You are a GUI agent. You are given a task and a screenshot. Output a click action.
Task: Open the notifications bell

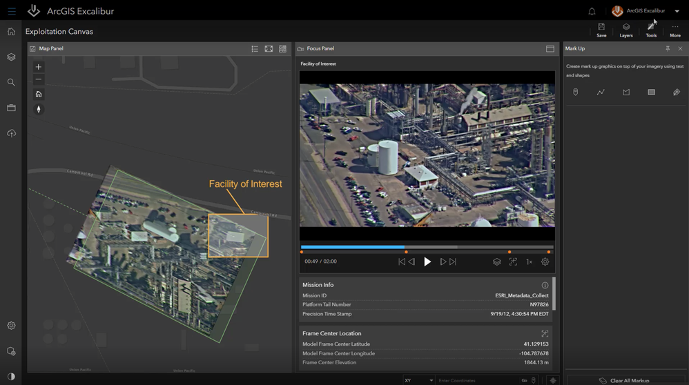pos(592,12)
